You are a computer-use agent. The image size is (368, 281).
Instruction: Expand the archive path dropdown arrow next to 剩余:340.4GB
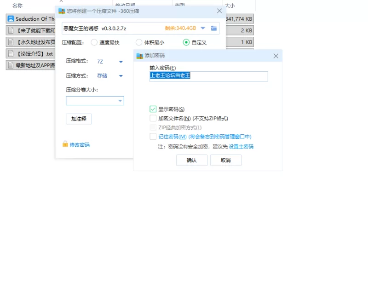point(203,28)
